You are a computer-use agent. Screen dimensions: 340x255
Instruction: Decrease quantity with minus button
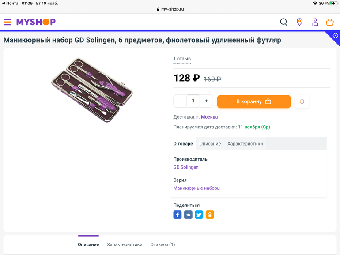(x=180, y=101)
